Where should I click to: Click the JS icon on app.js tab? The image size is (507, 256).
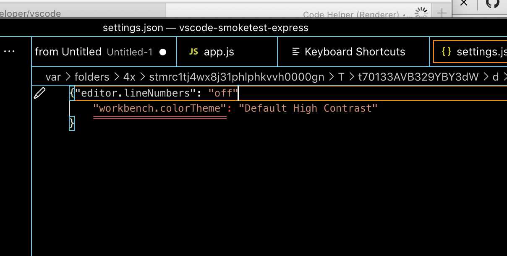click(193, 52)
